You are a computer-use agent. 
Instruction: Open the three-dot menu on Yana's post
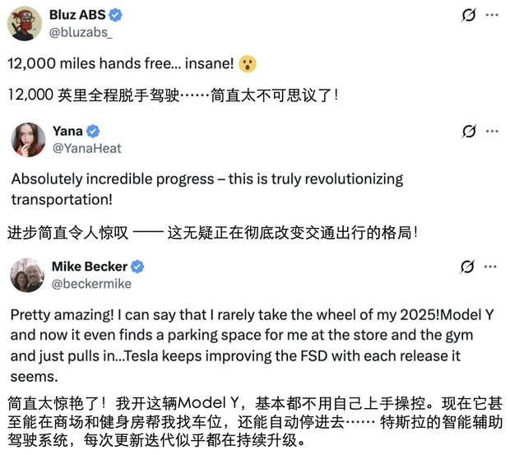(491, 131)
